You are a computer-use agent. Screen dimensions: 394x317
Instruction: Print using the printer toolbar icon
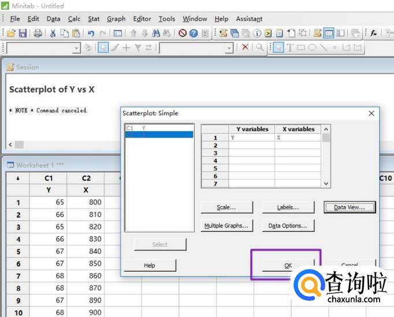38,33
